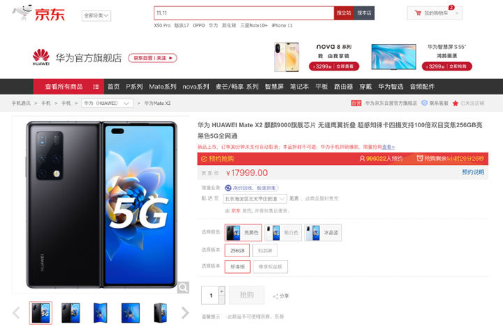The width and height of the screenshot is (503, 327).
Task: Click the Huawei store logo
Action: point(41,57)
